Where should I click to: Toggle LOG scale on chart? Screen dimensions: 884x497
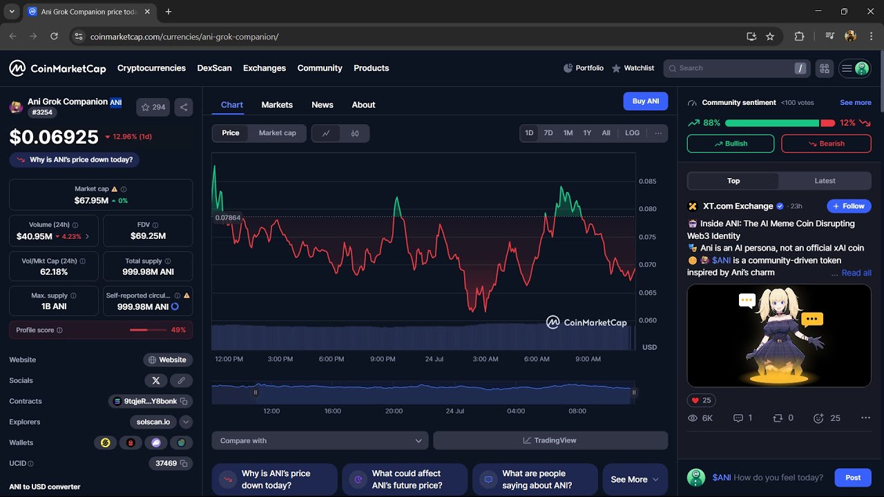pos(633,133)
